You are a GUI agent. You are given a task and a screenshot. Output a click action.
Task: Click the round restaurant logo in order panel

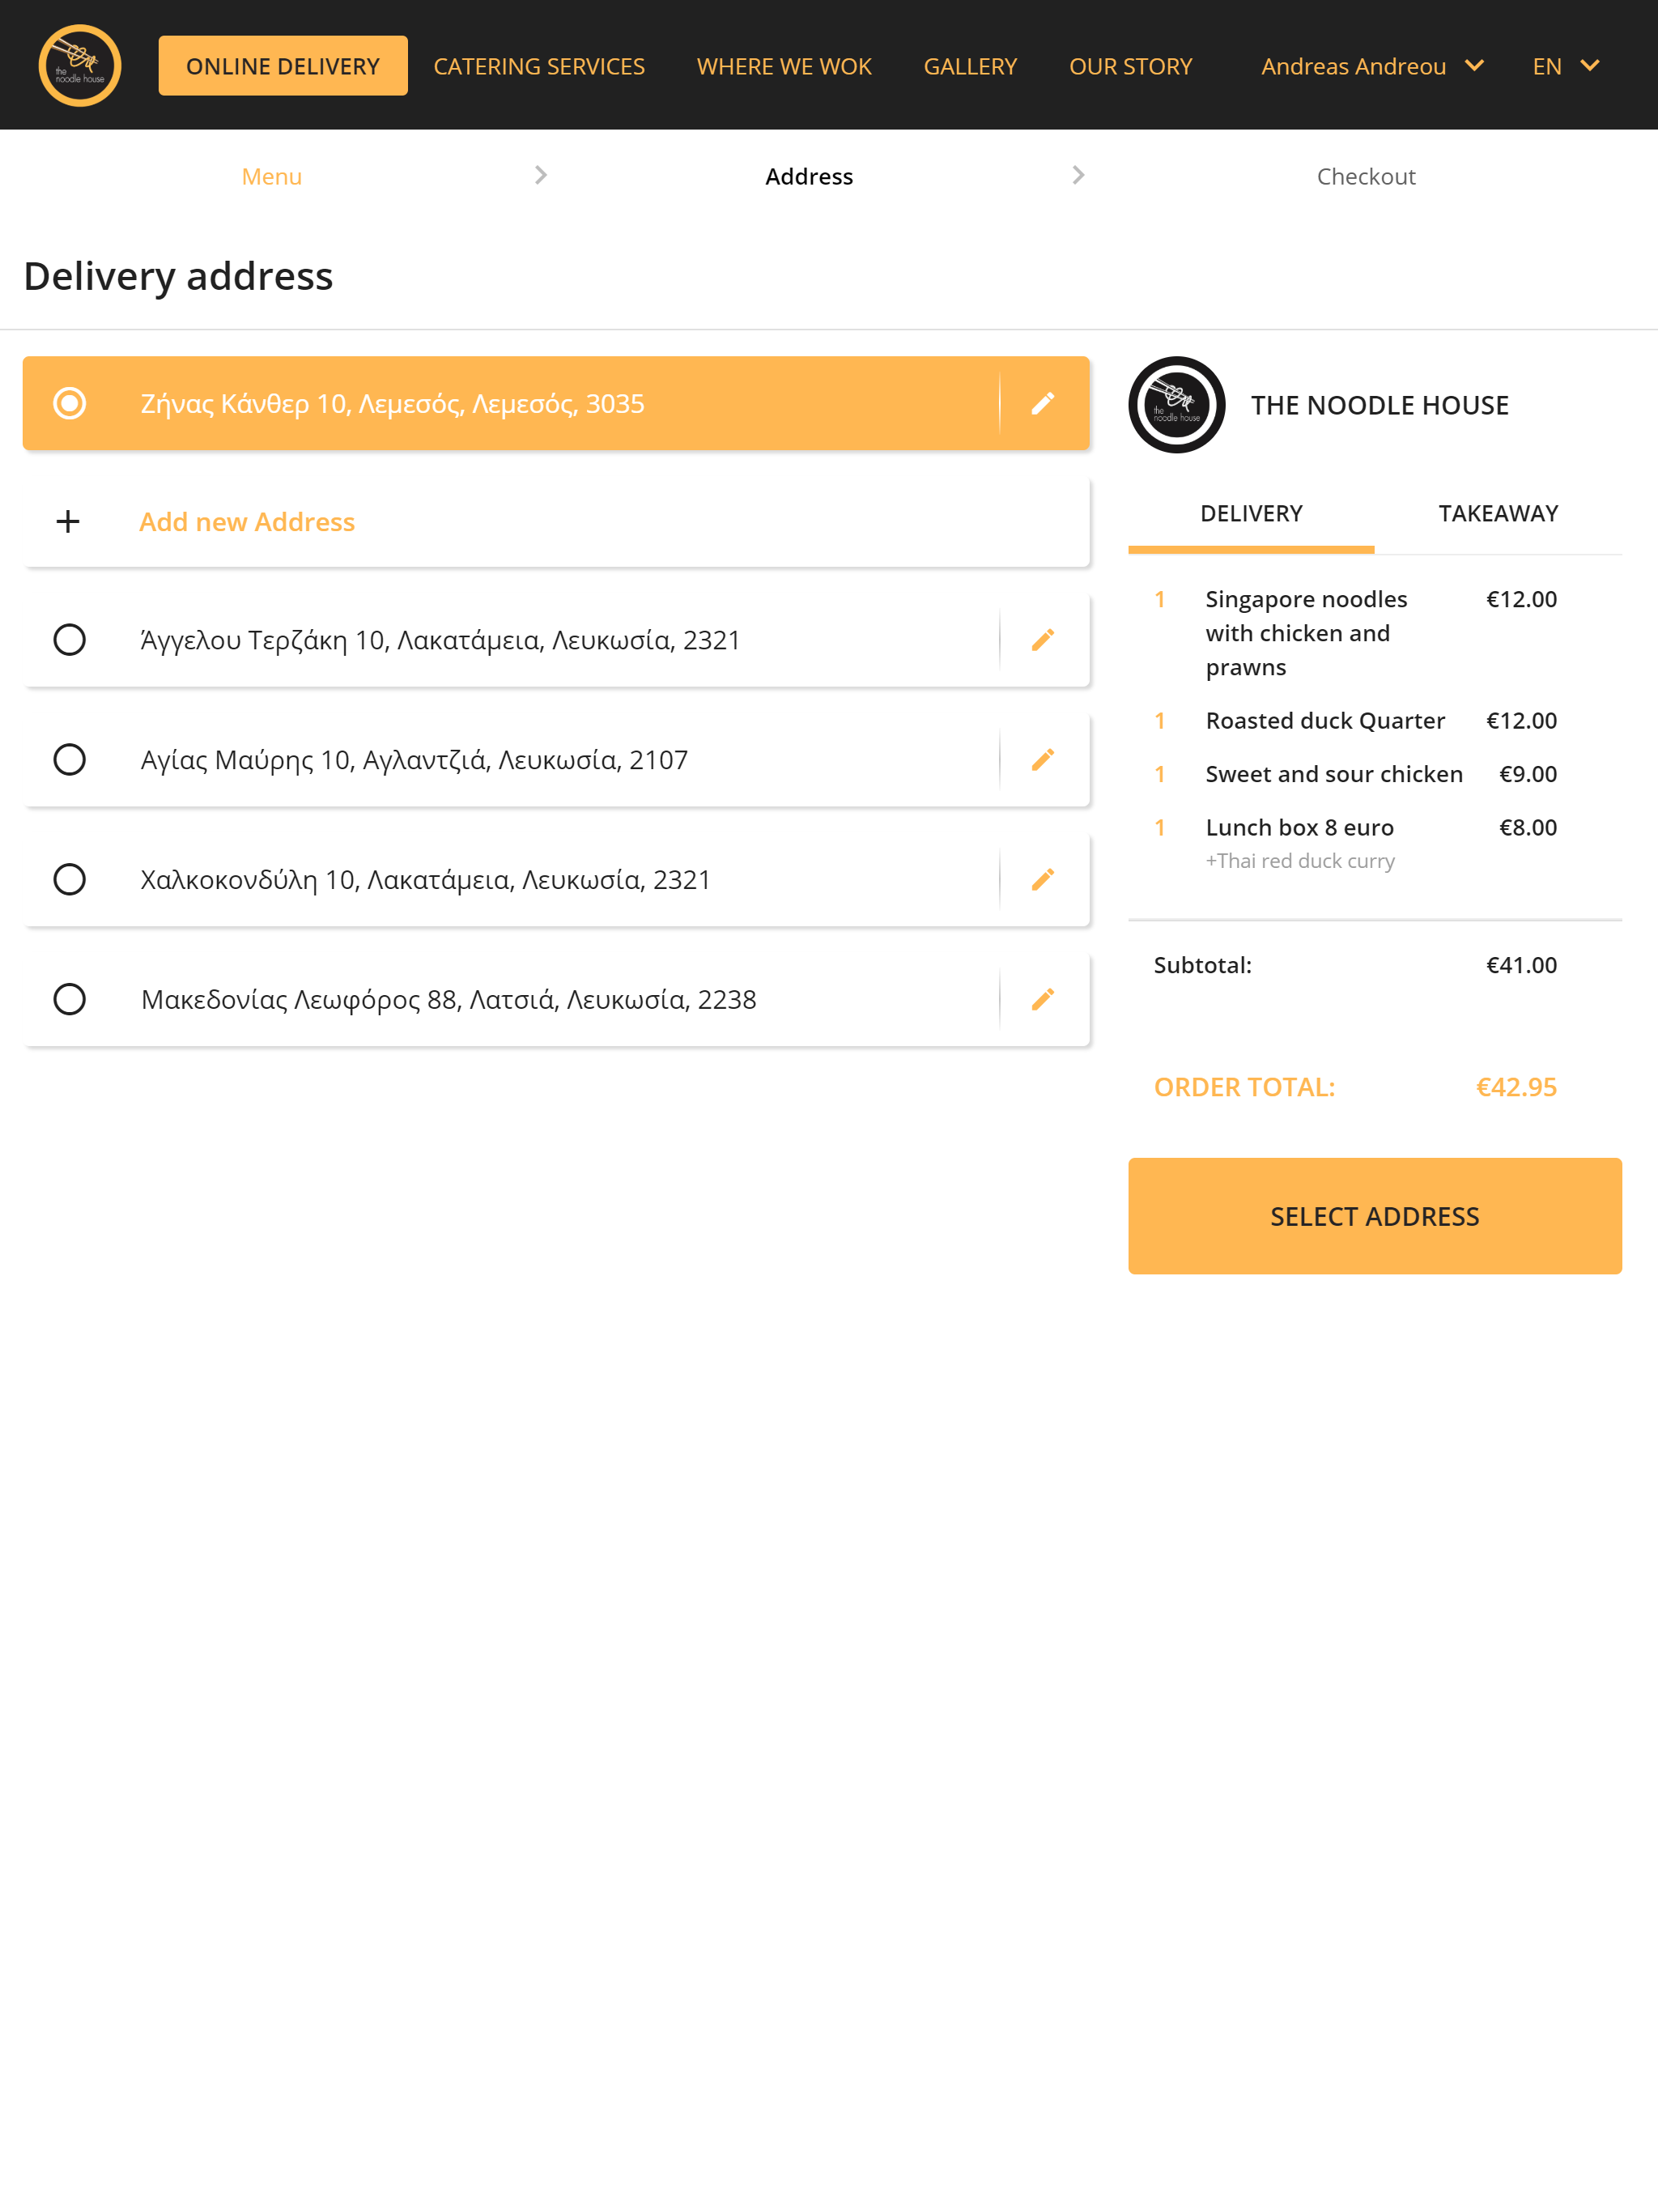(1177, 405)
